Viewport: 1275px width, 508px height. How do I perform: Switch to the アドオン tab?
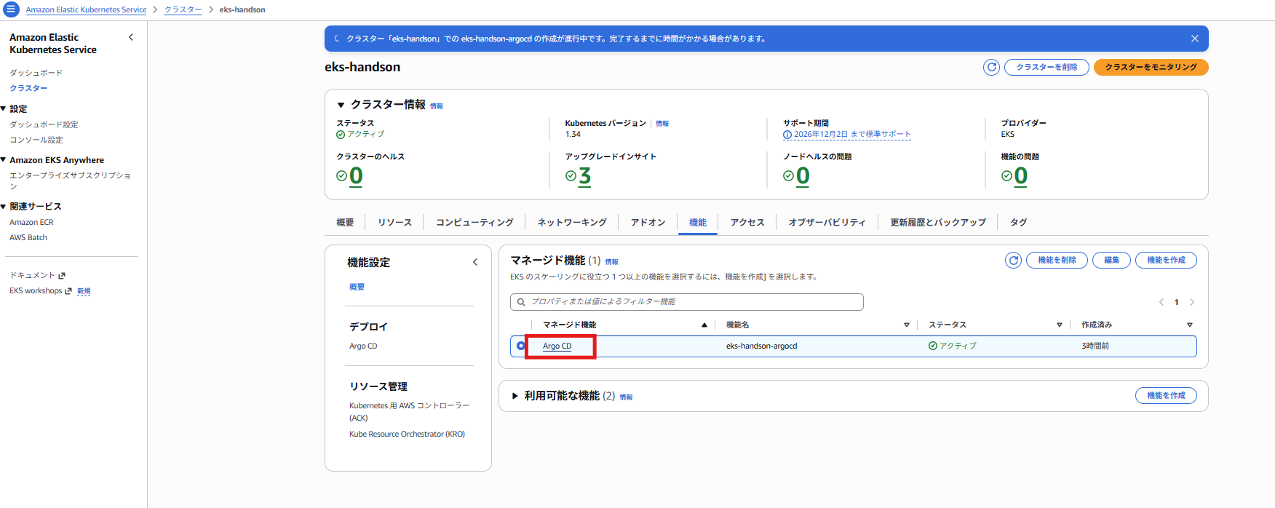click(648, 222)
